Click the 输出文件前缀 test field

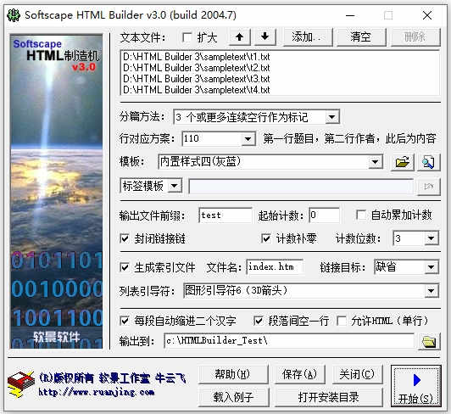point(225,215)
